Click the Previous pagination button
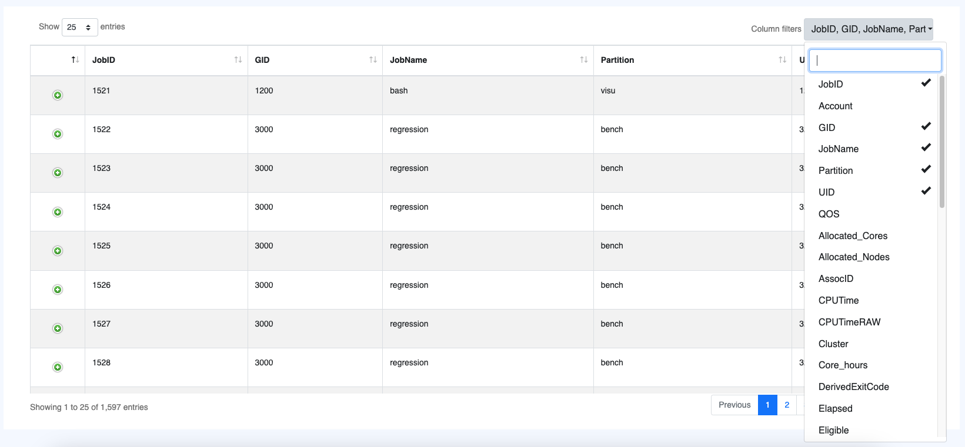 734,405
